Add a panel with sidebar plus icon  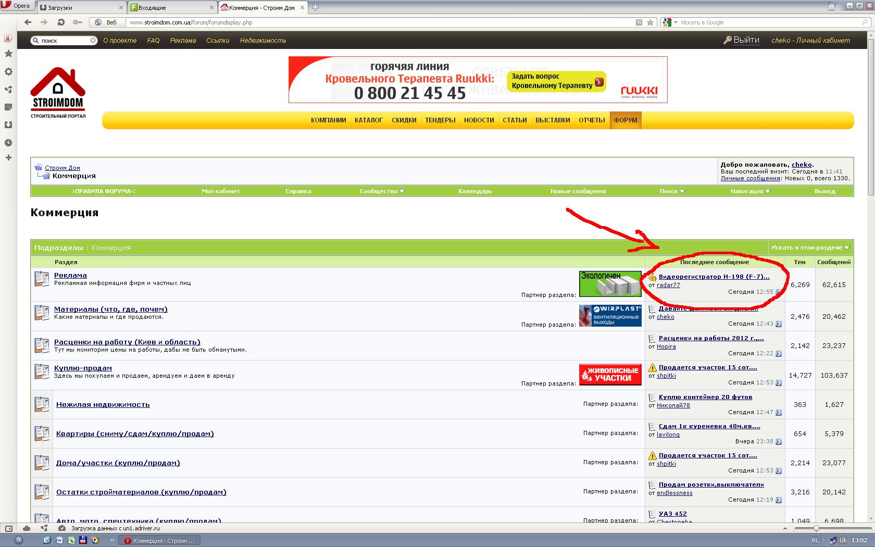8,158
